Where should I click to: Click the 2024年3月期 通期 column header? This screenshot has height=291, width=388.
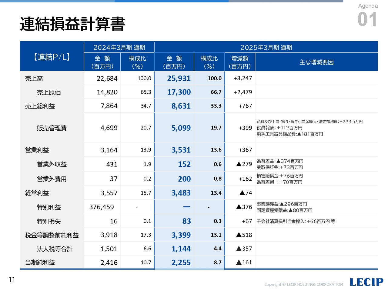click(x=119, y=48)
